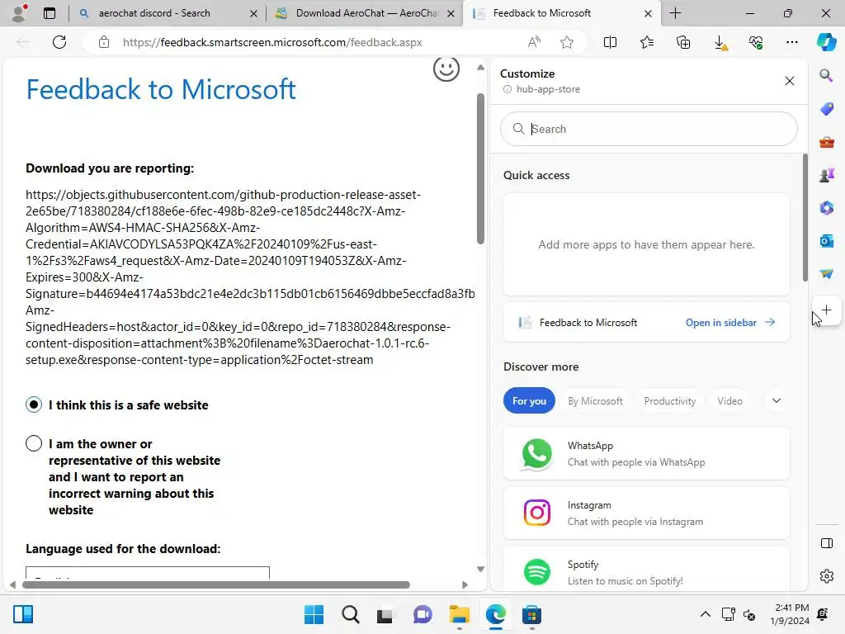
Task: Open the download language dropdown
Action: (x=147, y=573)
